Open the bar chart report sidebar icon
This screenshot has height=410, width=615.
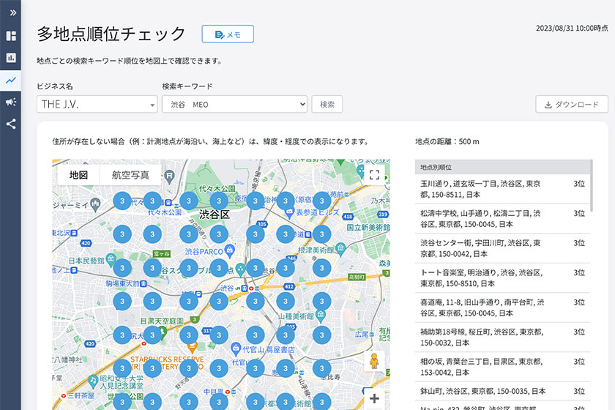pos(11,58)
